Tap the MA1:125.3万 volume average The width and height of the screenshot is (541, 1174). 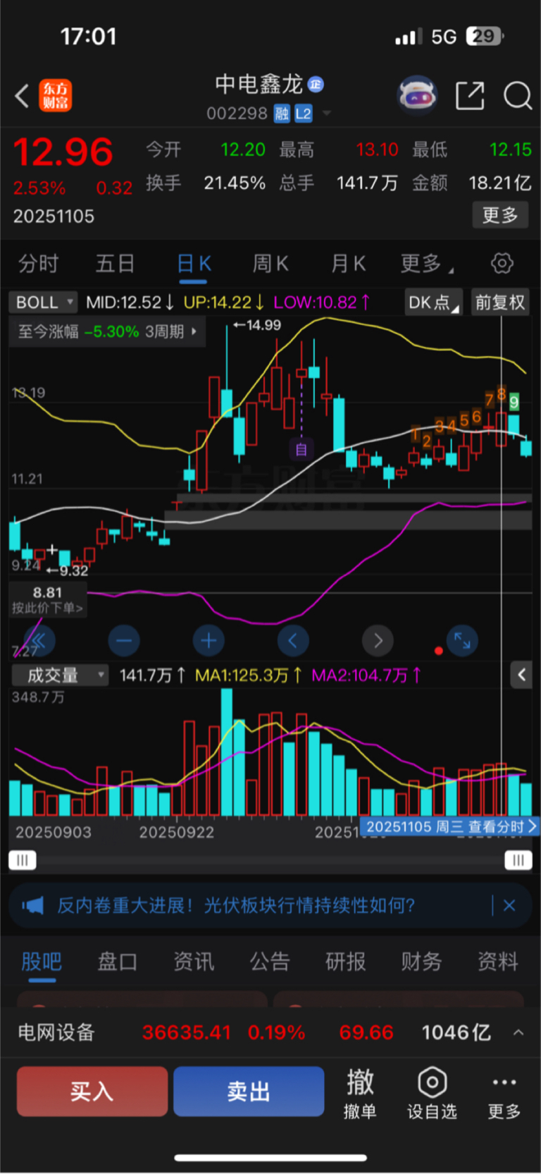tap(249, 675)
